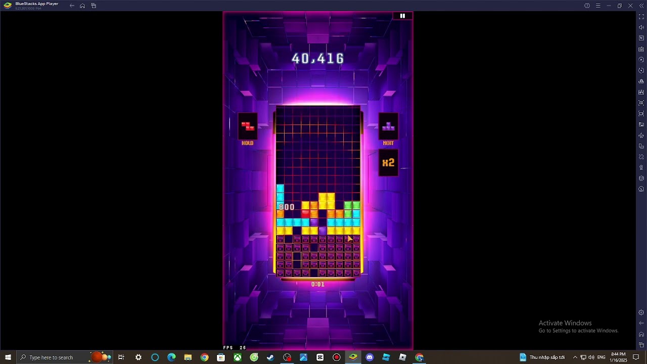This screenshot has height=364, width=647.
Task: Open Windows Settings gear on taskbar
Action: tap(138, 357)
